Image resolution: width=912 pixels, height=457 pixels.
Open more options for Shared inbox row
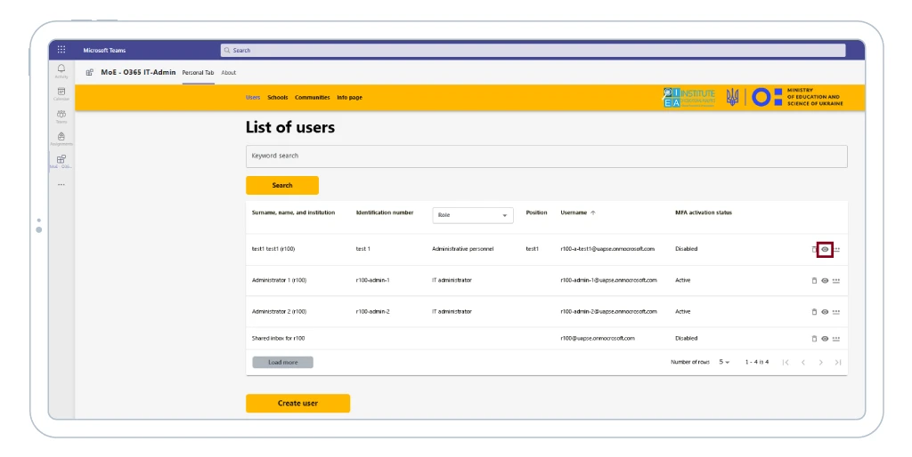[x=835, y=339]
